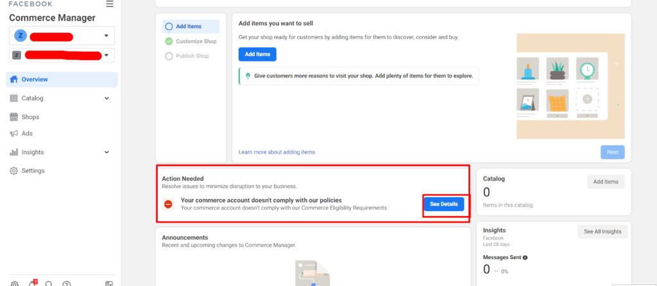Click 'Add items you want to sell' heading
Screen dimensions: 657x286
pyautogui.click(x=276, y=24)
